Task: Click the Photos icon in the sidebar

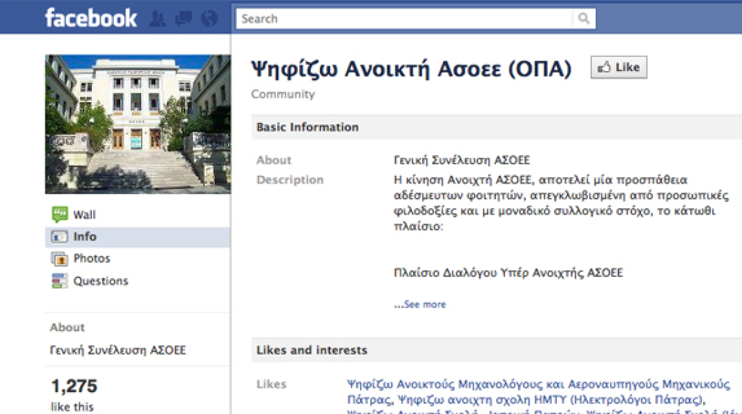Action: (x=59, y=259)
